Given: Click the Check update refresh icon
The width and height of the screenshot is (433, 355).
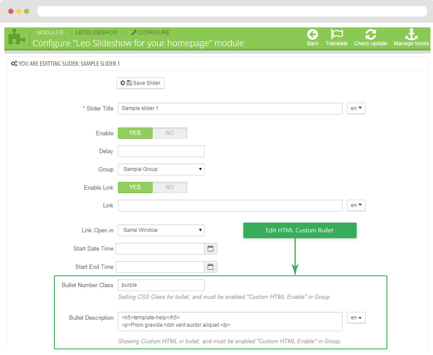Looking at the screenshot, I should click(x=370, y=34).
